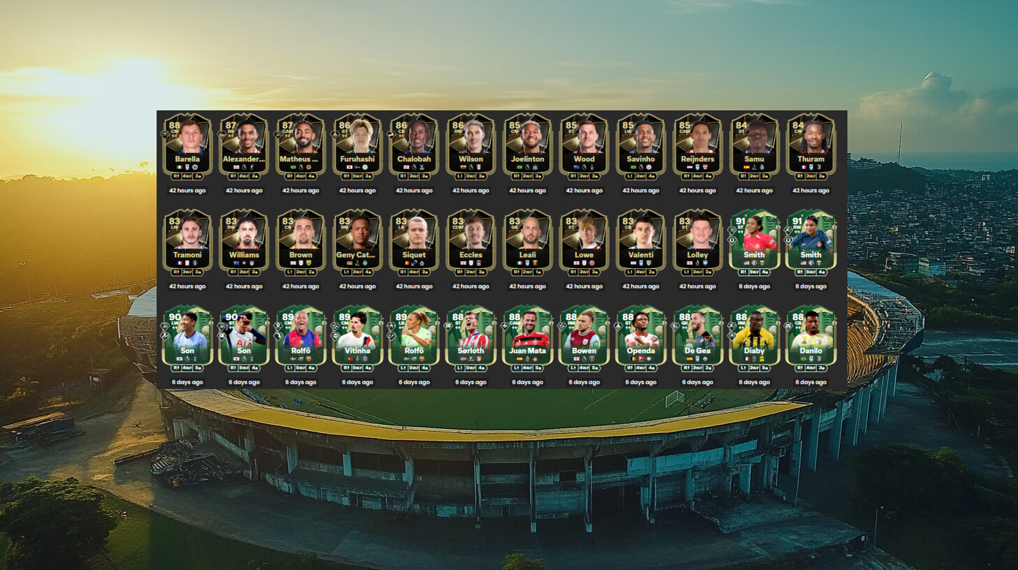Open the 86-rated Chalobah card
The image size is (1018, 570).
[x=414, y=146]
